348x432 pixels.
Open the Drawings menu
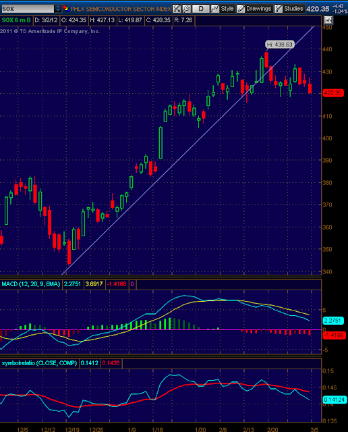click(254, 9)
